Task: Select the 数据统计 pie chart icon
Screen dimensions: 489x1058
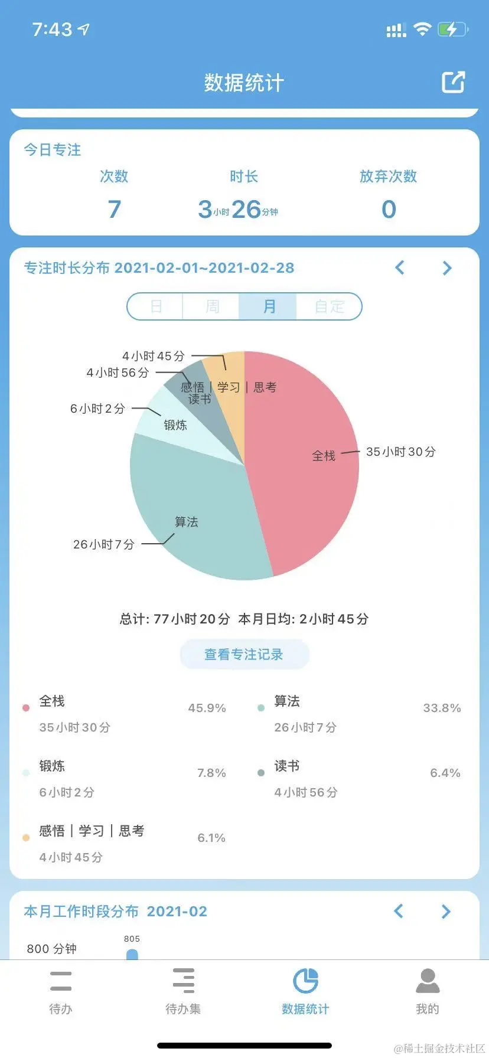Action: coord(305,980)
